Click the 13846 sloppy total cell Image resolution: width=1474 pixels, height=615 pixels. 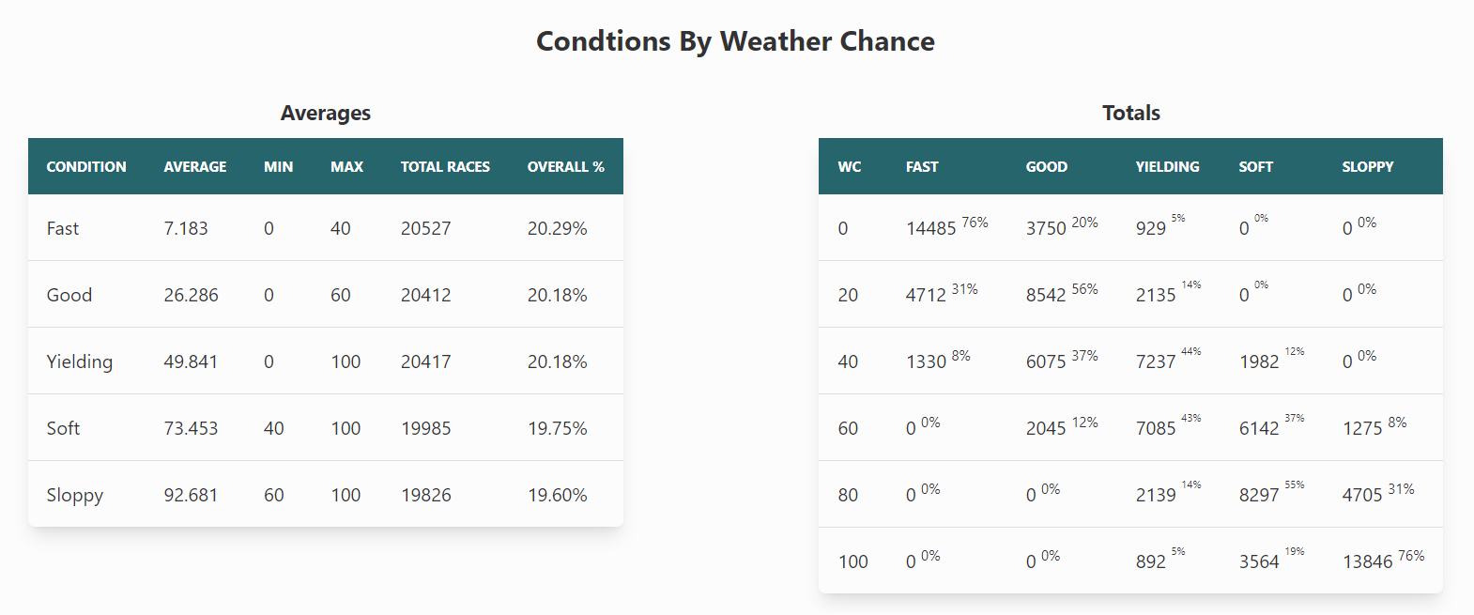pyautogui.click(x=1367, y=561)
